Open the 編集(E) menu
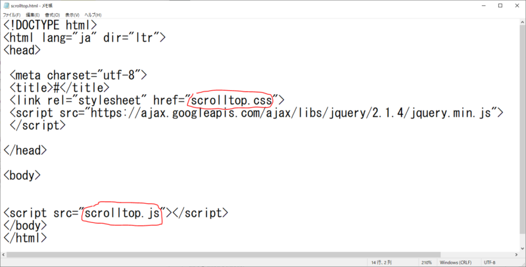The height and width of the screenshot is (267, 526). click(x=32, y=15)
